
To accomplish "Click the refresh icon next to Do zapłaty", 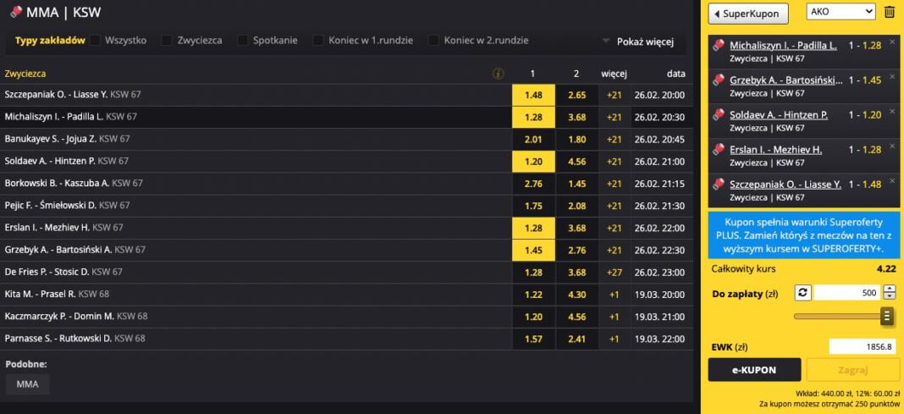I will pos(802,292).
